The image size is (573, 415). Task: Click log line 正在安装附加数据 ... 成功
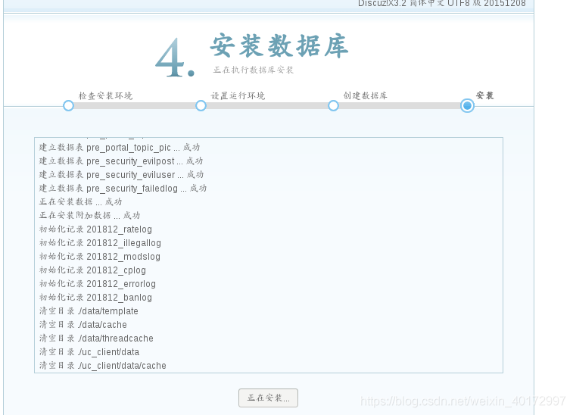click(x=89, y=215)
